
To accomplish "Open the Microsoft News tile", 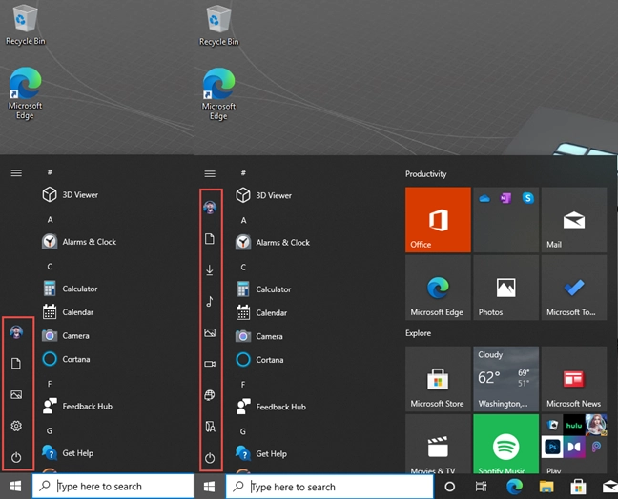I will (x=574, y=379).
